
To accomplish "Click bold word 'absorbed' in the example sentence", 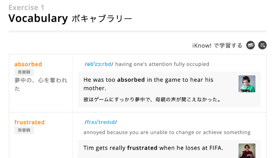I will click(x=131, y=80).
